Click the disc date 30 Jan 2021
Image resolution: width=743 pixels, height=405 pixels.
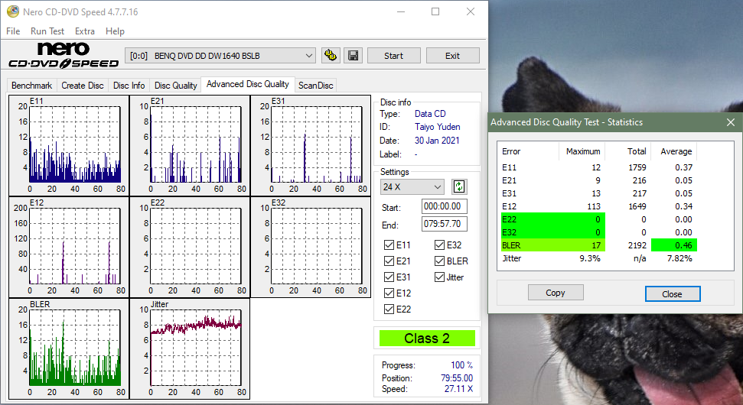[x=437, y=141]
